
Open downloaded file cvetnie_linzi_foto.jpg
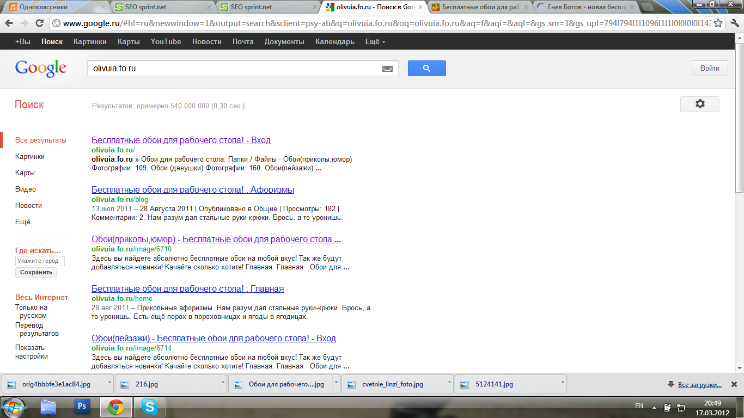pos(394,384)
